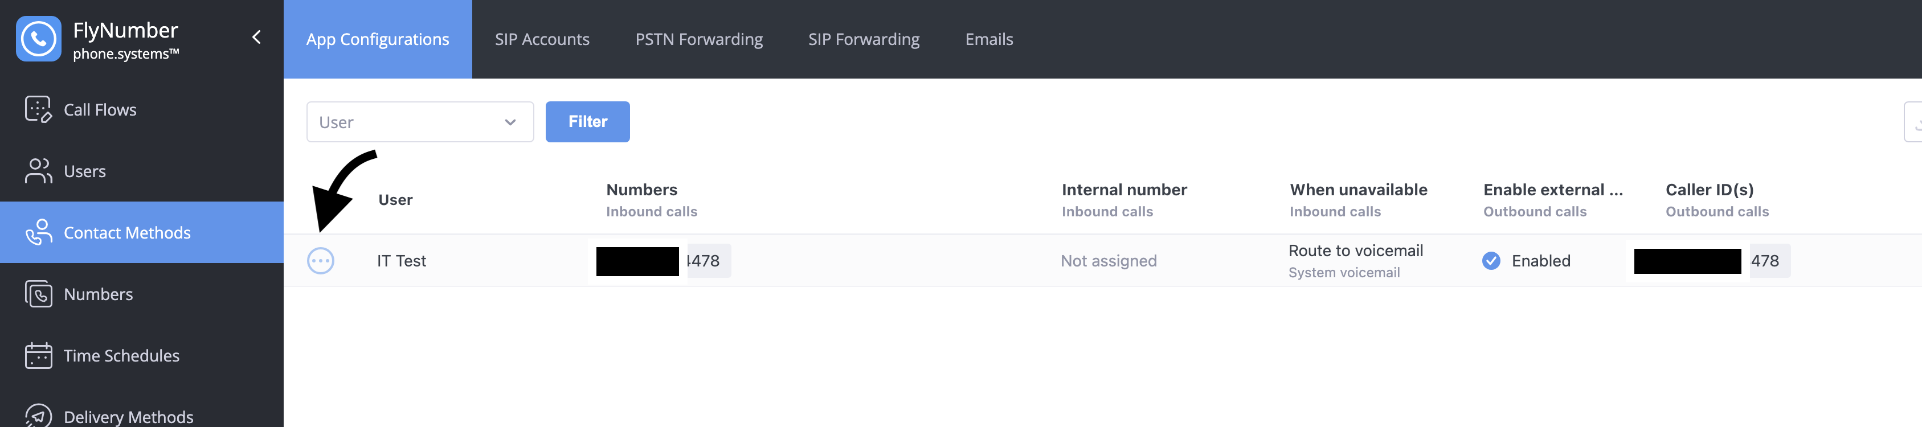Open the PSTN Forwarding tab
Image resolution: width=1922 pixels, height=427 pixels.
click(x=698, y=39)
